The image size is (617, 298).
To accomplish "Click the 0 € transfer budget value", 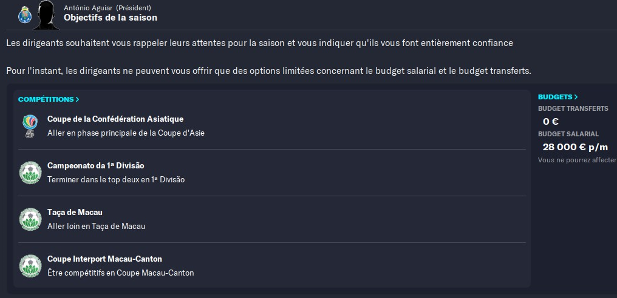I will coord(551,121).
